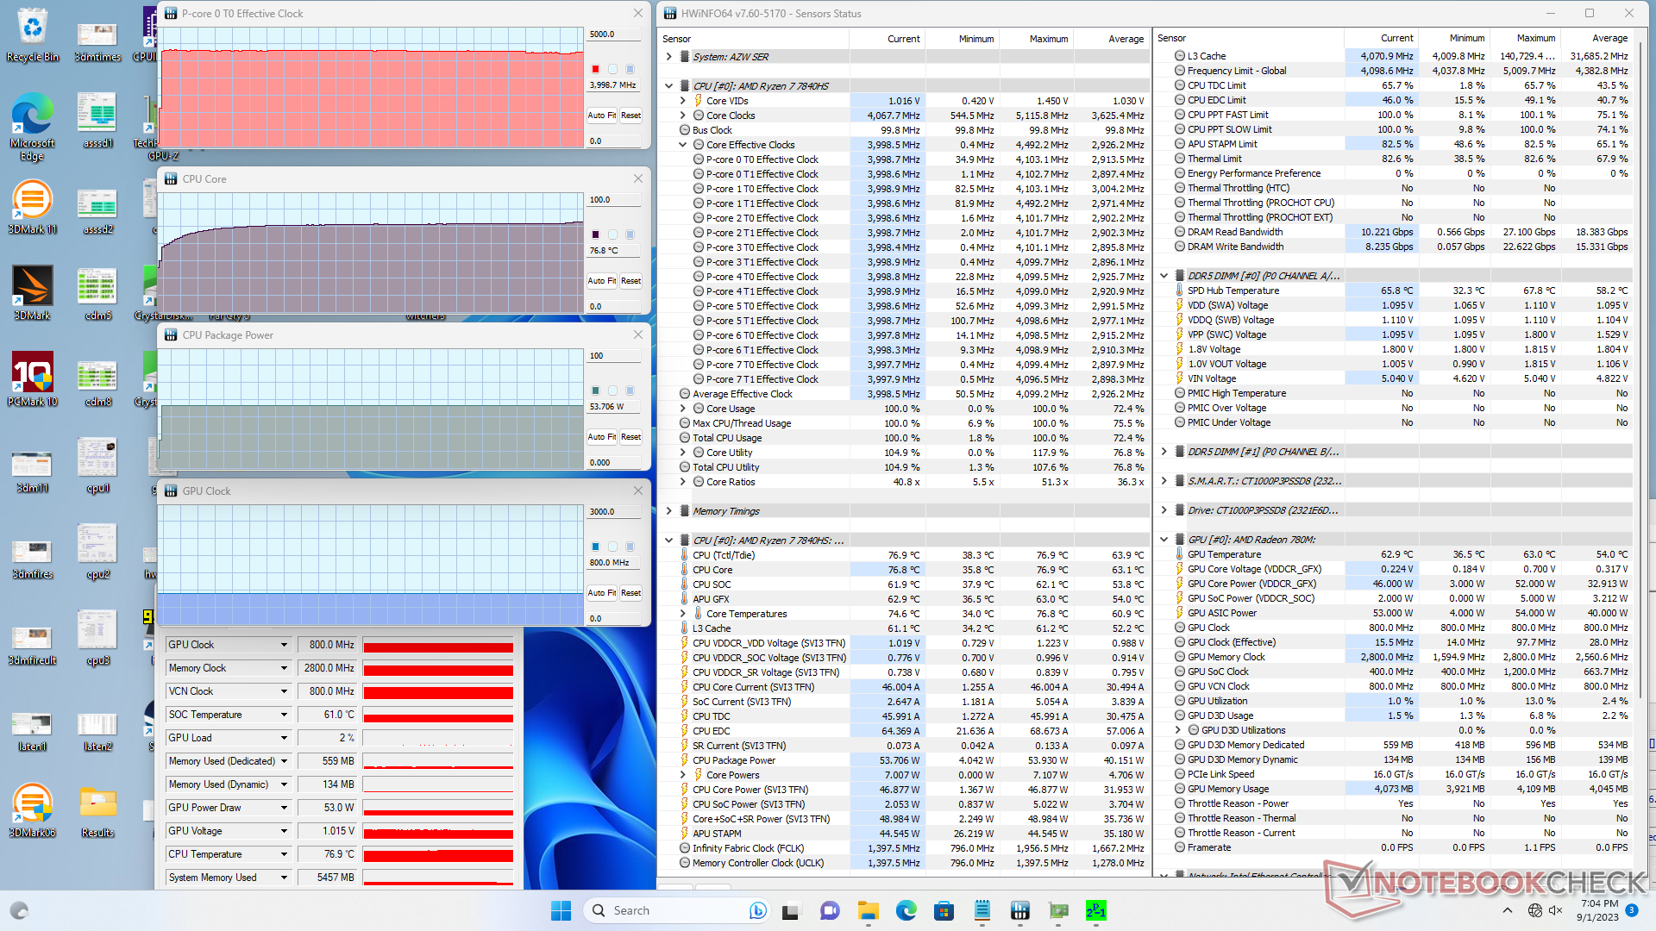Expand the Memory Timings section

(669, 511)
